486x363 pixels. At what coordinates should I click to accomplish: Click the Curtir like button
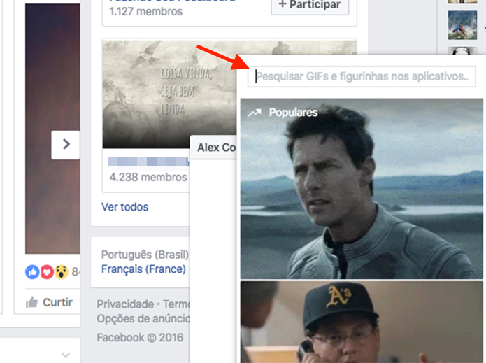coord(50,302)
